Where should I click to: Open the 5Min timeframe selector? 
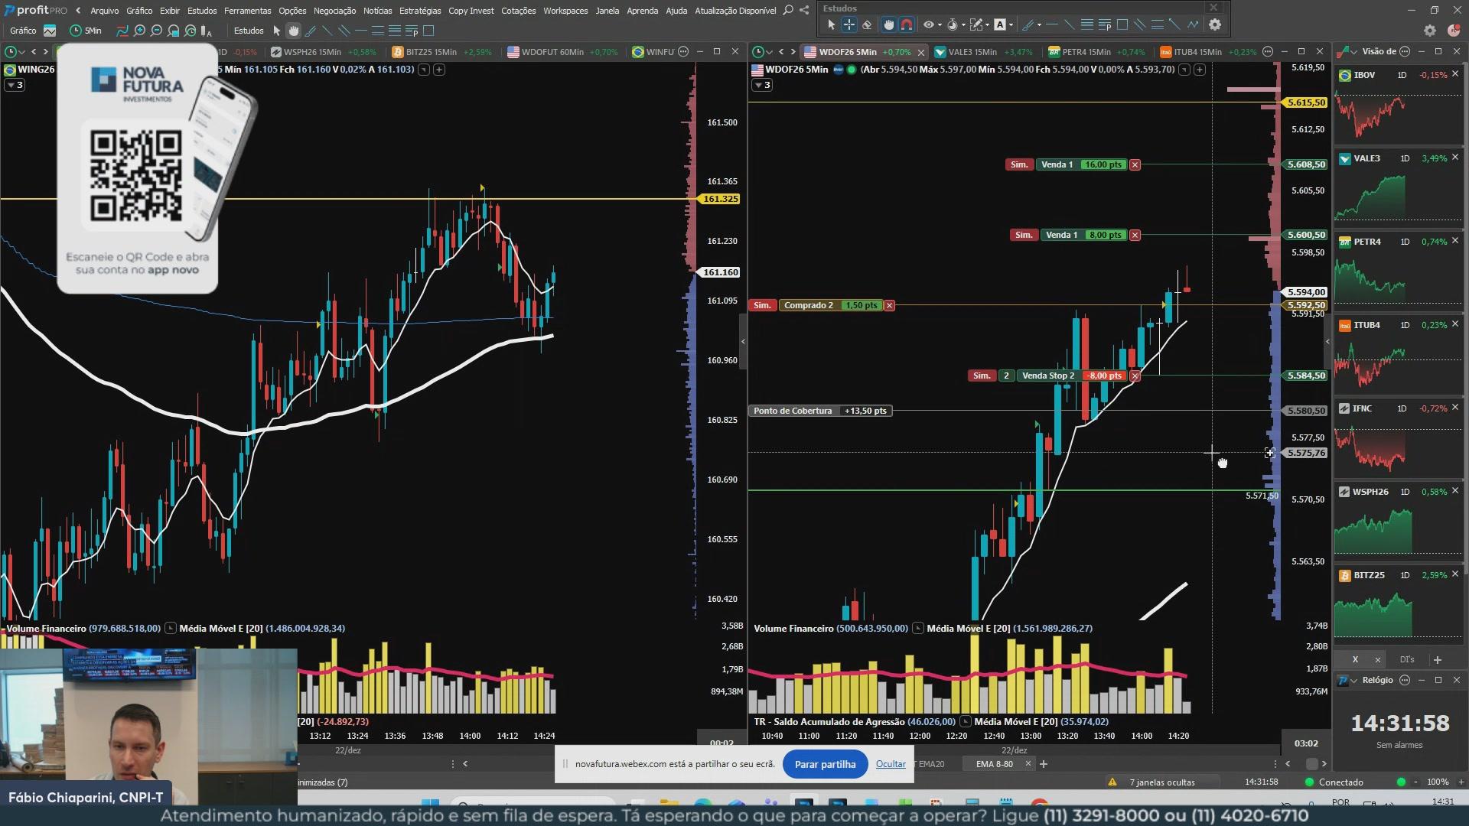click(x=86, y=31)
